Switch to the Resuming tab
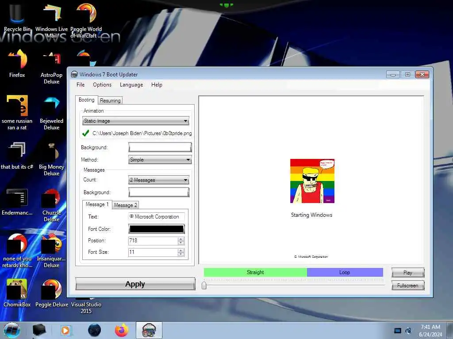 (110, 101)
